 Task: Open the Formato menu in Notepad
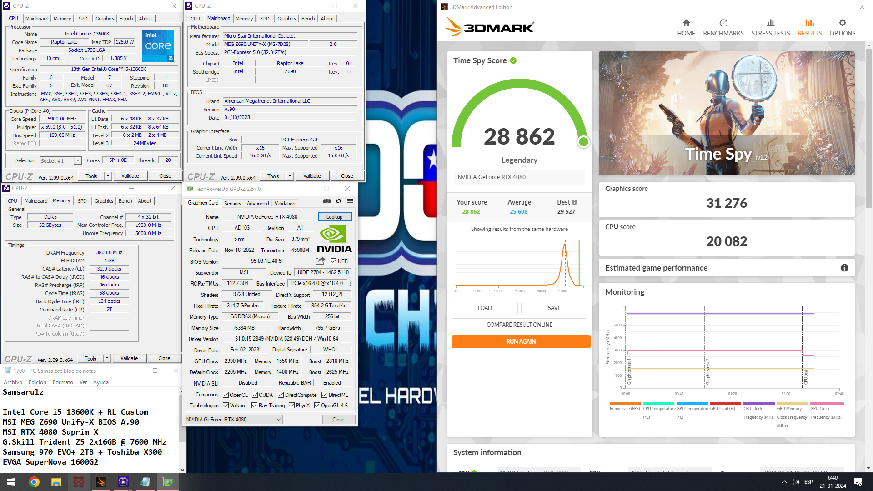coord(63,382)
